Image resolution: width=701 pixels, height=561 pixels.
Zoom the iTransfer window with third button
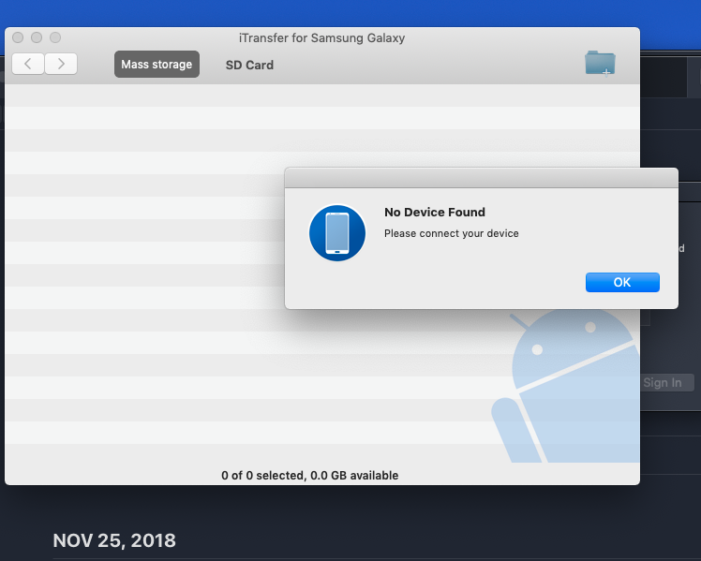point(55,37)
